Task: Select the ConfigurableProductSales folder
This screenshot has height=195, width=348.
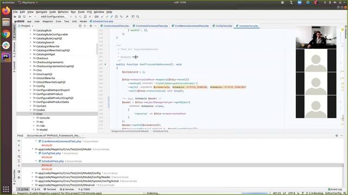Action: coord(53,102)
